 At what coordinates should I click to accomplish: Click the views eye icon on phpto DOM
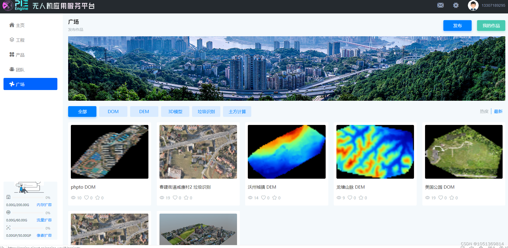pyautogui.click(x=73, y=197)
